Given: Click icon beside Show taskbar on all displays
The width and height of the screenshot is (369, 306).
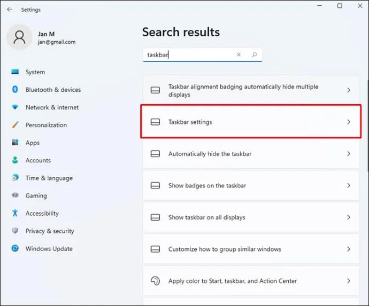Looking at the screenshot, I should click(x=155, y=217).
